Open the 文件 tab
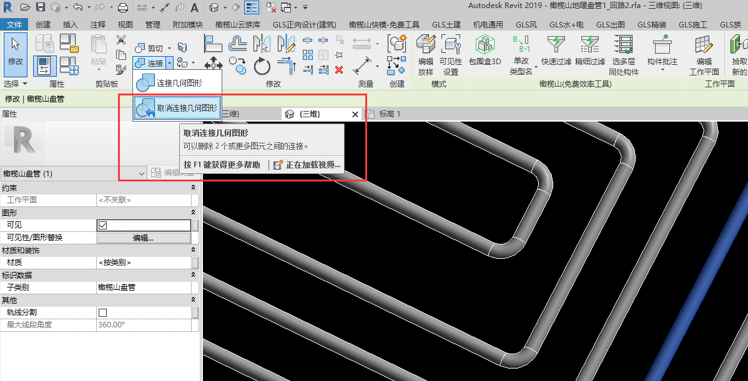The width and height of the screenshot is (748, 381). [x=14, y=25]
